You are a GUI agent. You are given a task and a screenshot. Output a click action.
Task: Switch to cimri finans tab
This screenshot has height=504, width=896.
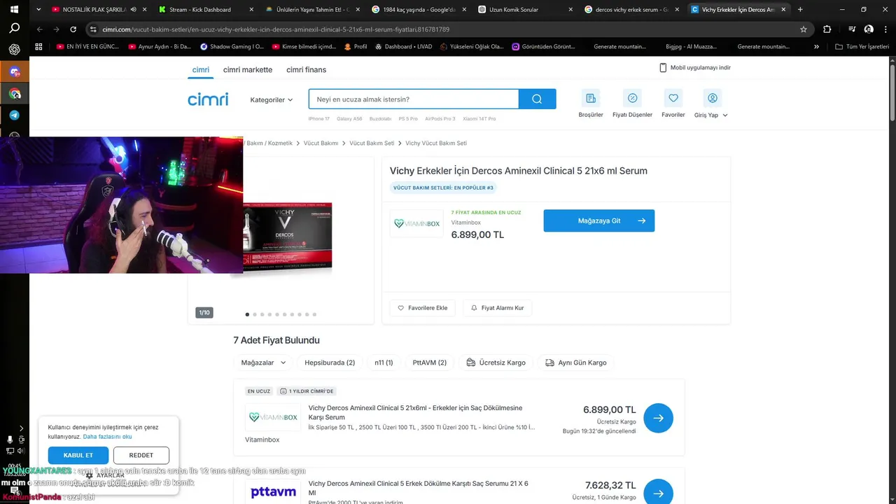click(x=306, y=70)
